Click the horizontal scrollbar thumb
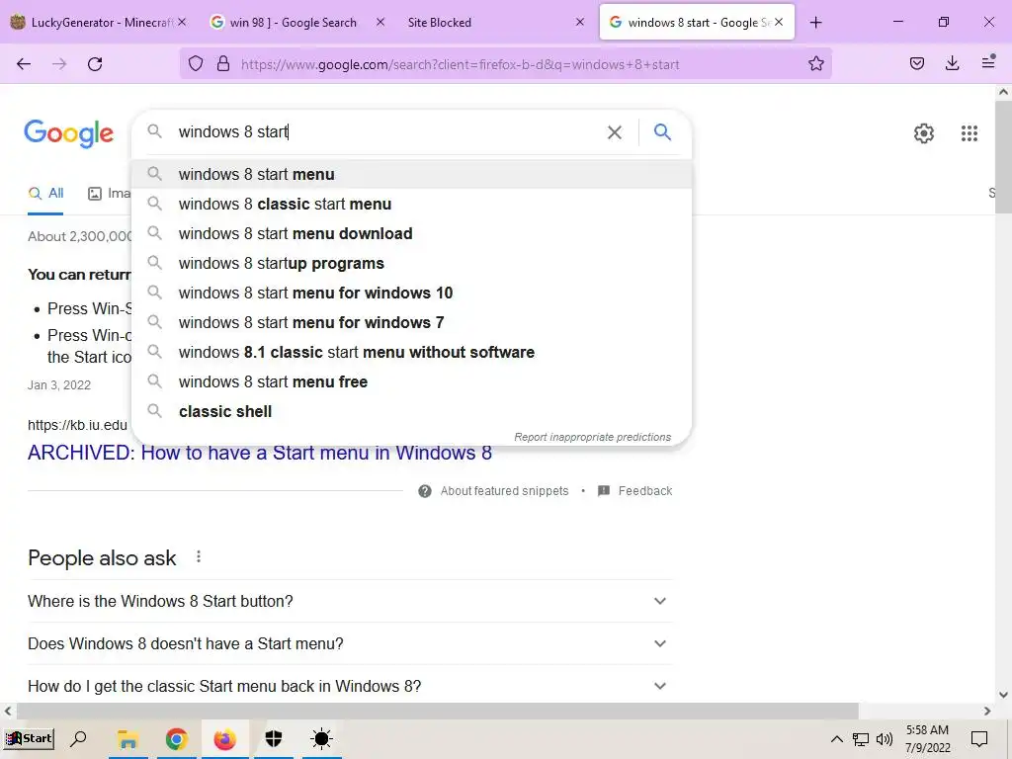This screenshot has height=759, width=1012. 437,711
